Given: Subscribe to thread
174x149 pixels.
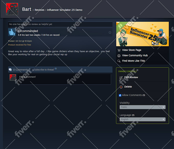Looking at the screenshot, I should (44, 70).
